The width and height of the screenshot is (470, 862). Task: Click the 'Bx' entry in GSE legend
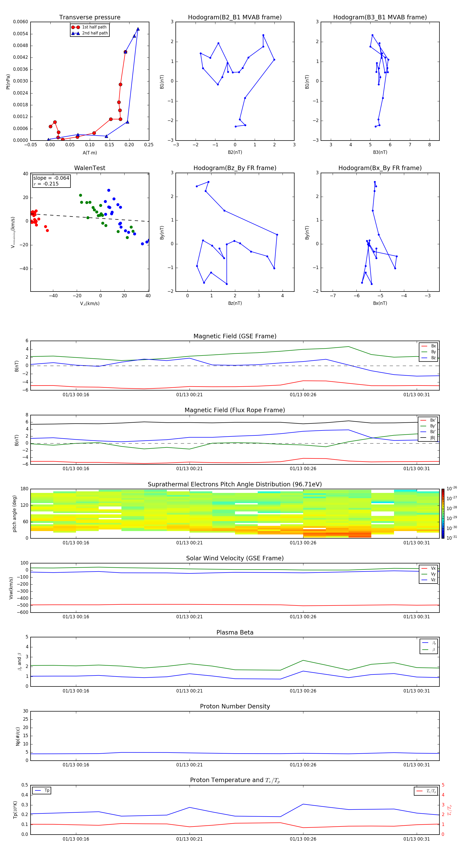tap(428, 346)
